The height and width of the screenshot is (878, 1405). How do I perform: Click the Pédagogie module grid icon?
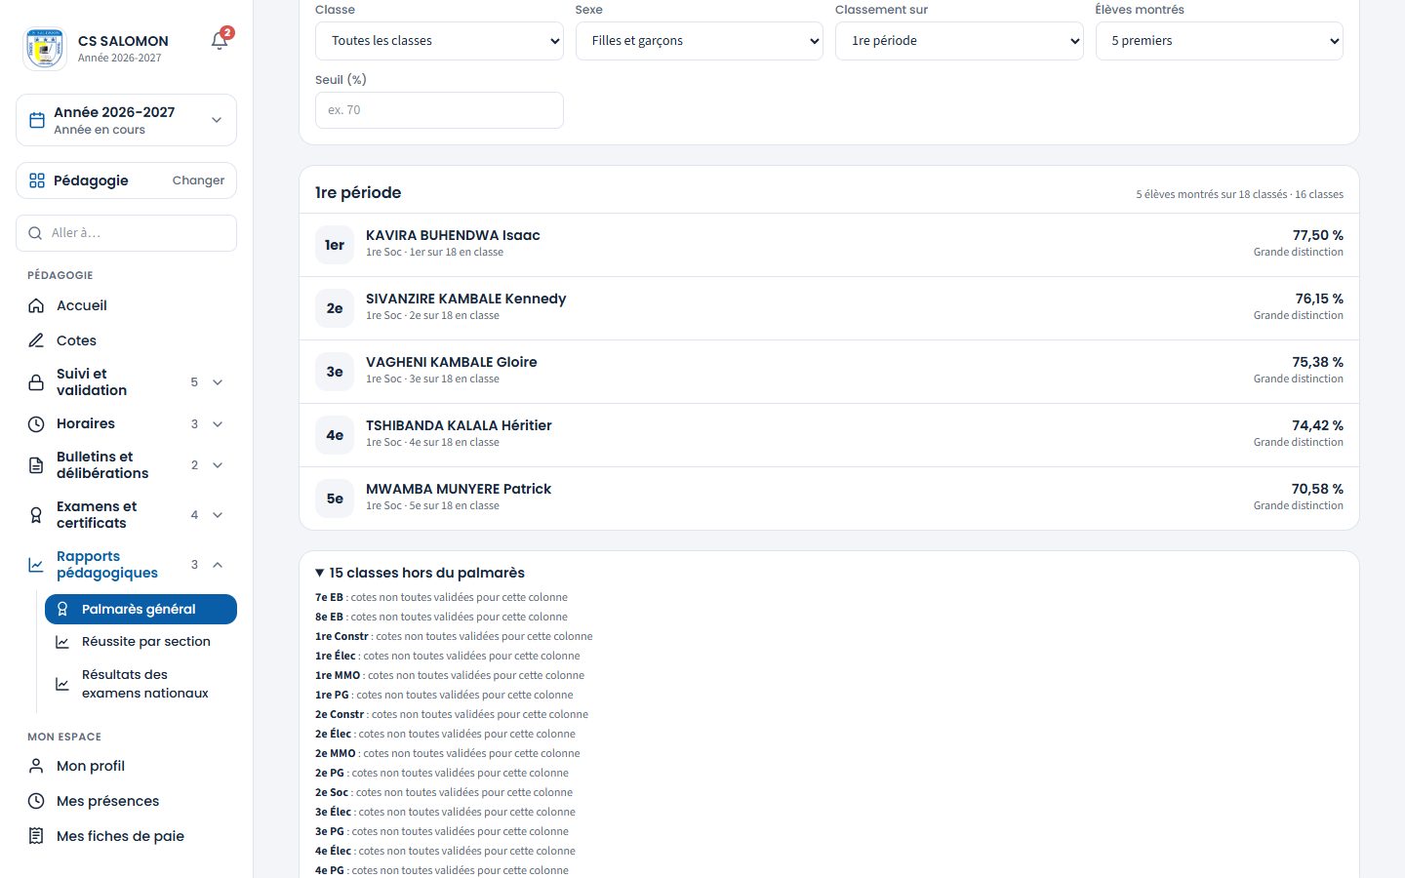(x=37, y=180)
